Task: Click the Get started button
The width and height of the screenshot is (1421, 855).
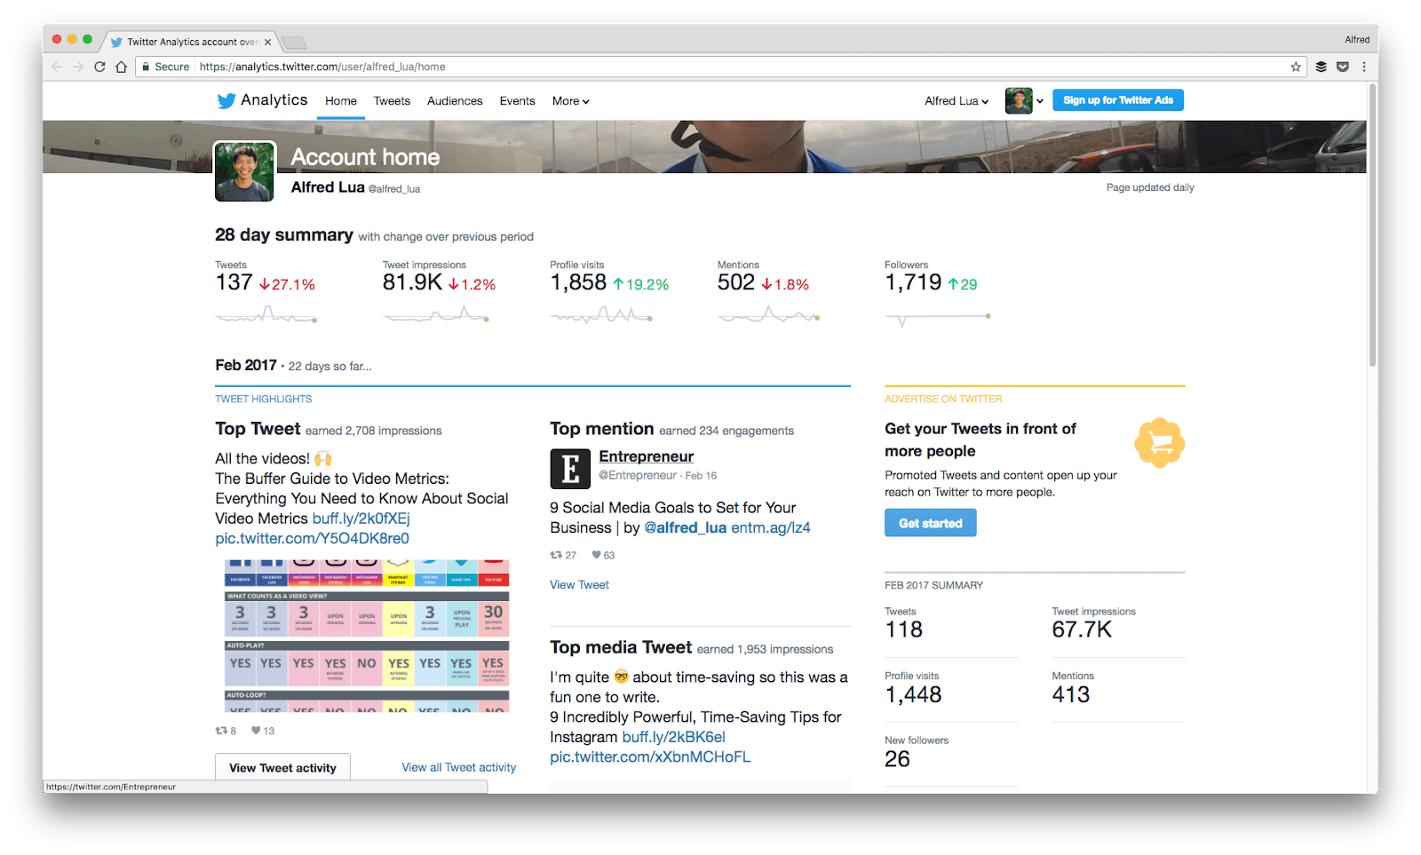Action: point(930,523)
